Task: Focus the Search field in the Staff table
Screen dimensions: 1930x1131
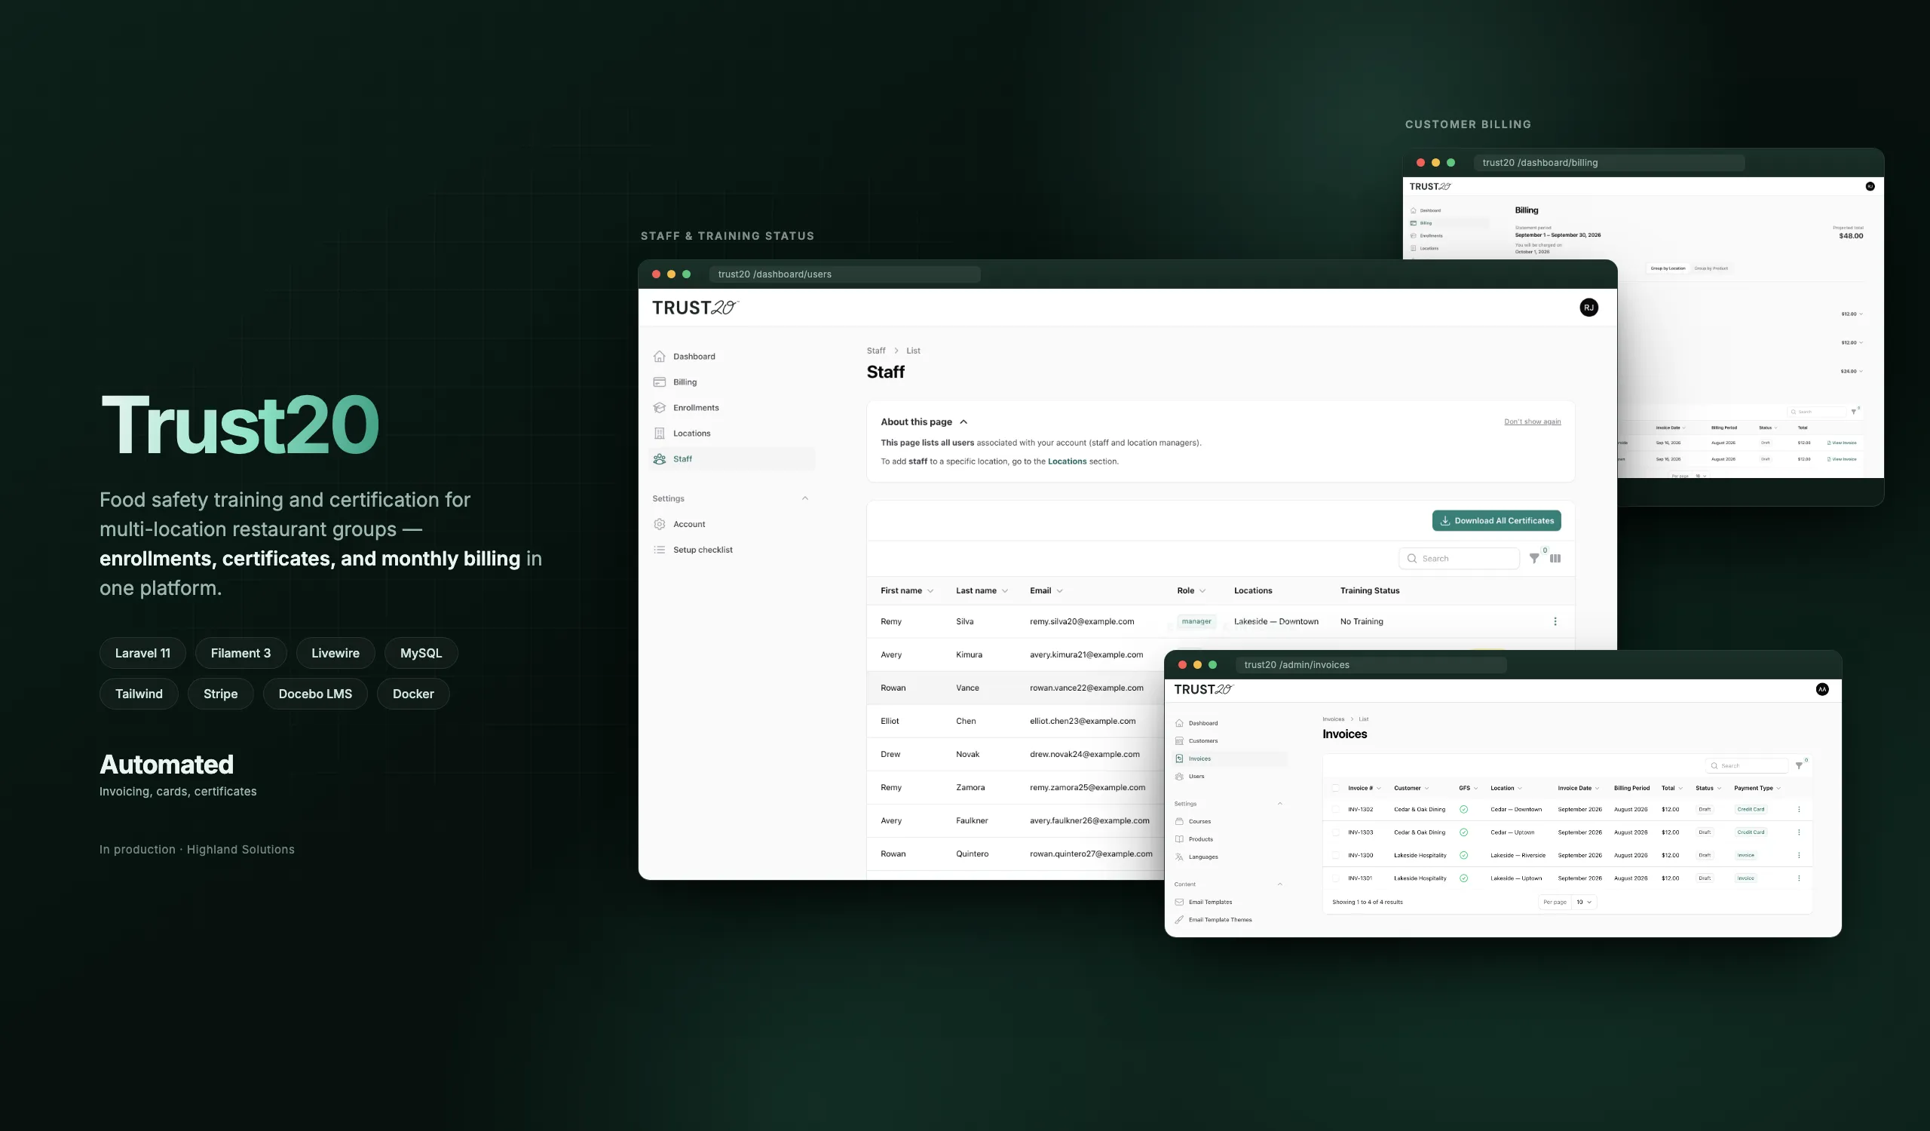Action: (1459, 558)
